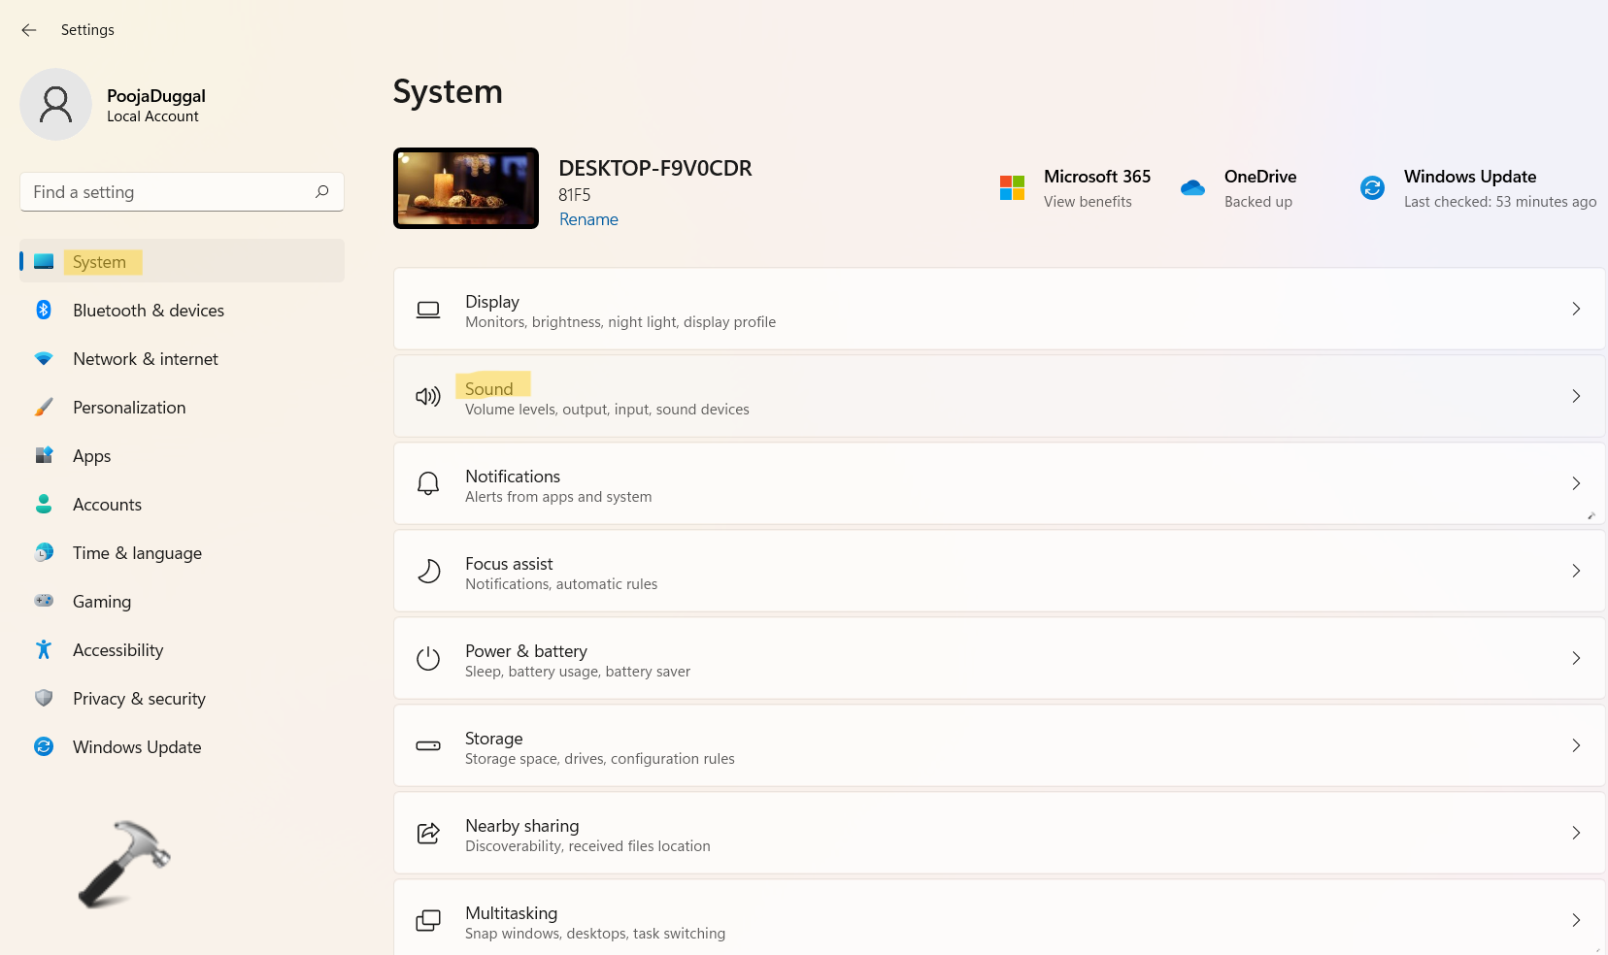Click the Privacy & security shield icon
Screen dimensions: 1608x955
click(x=44, y=698)
